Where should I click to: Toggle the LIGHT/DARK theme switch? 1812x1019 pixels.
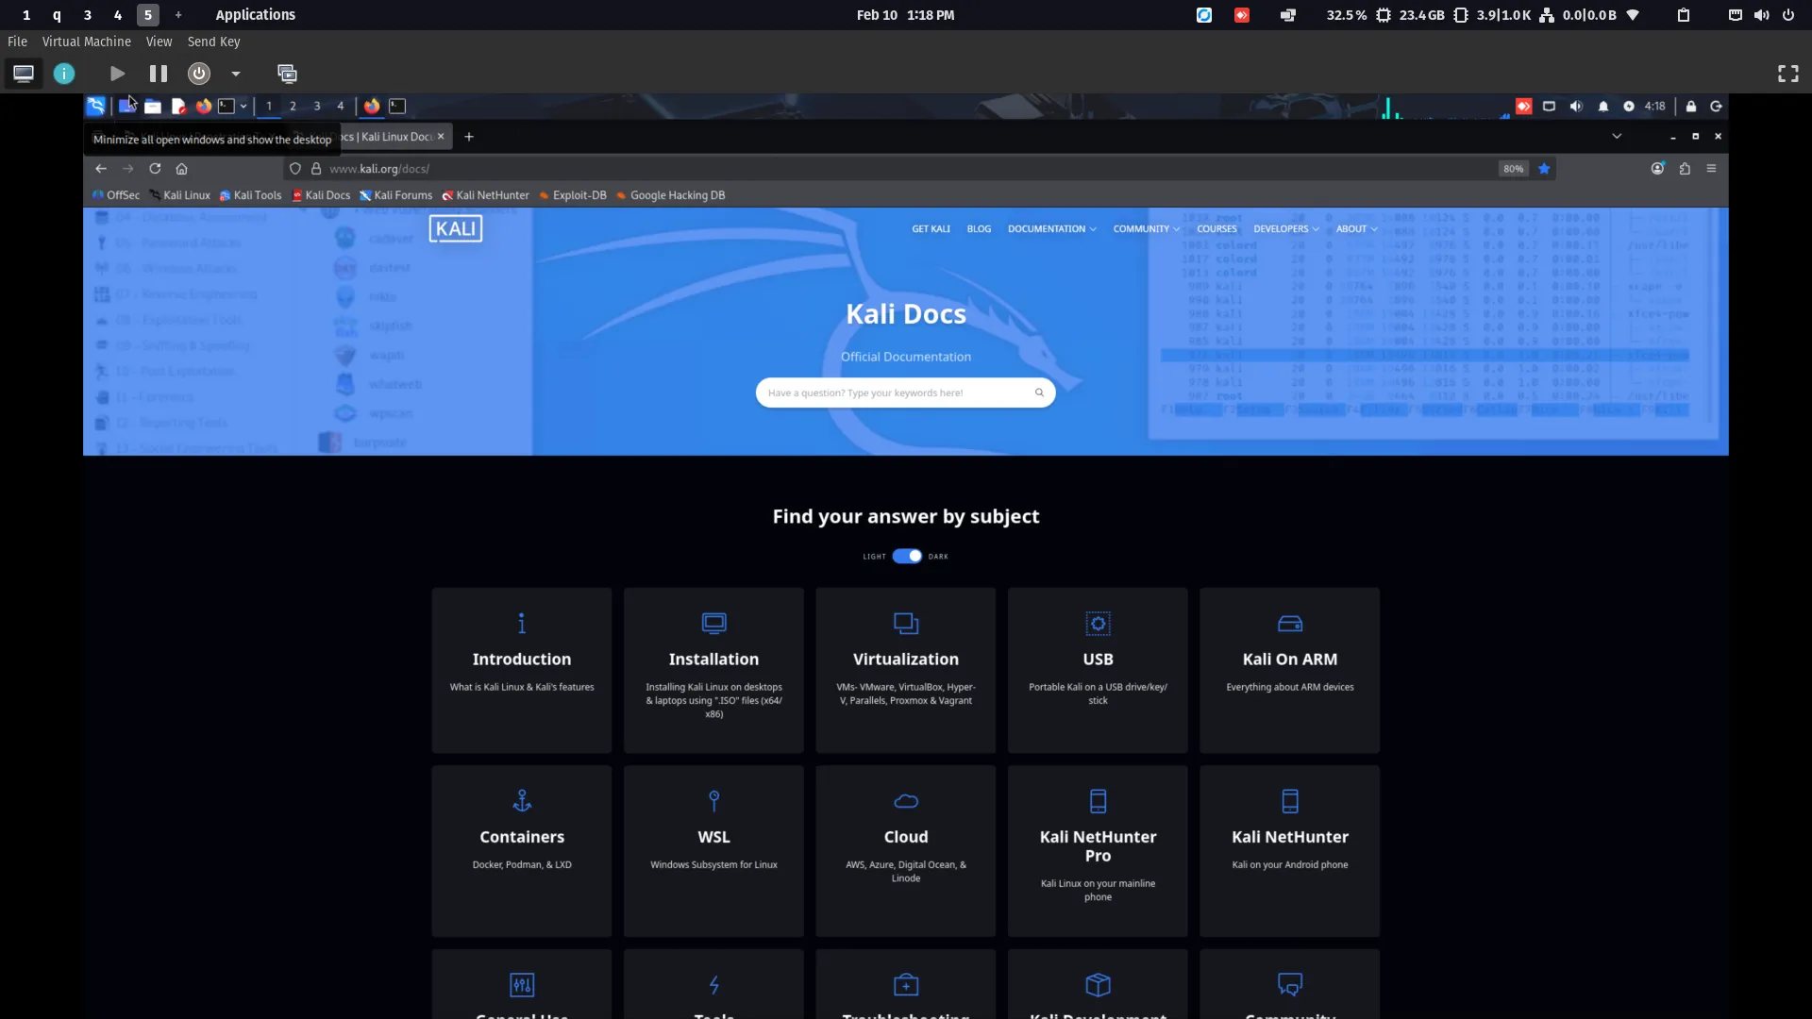[x=905, y=556]
